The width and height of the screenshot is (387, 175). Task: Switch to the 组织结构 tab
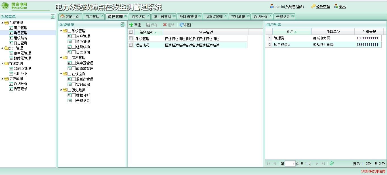[138, 17]
